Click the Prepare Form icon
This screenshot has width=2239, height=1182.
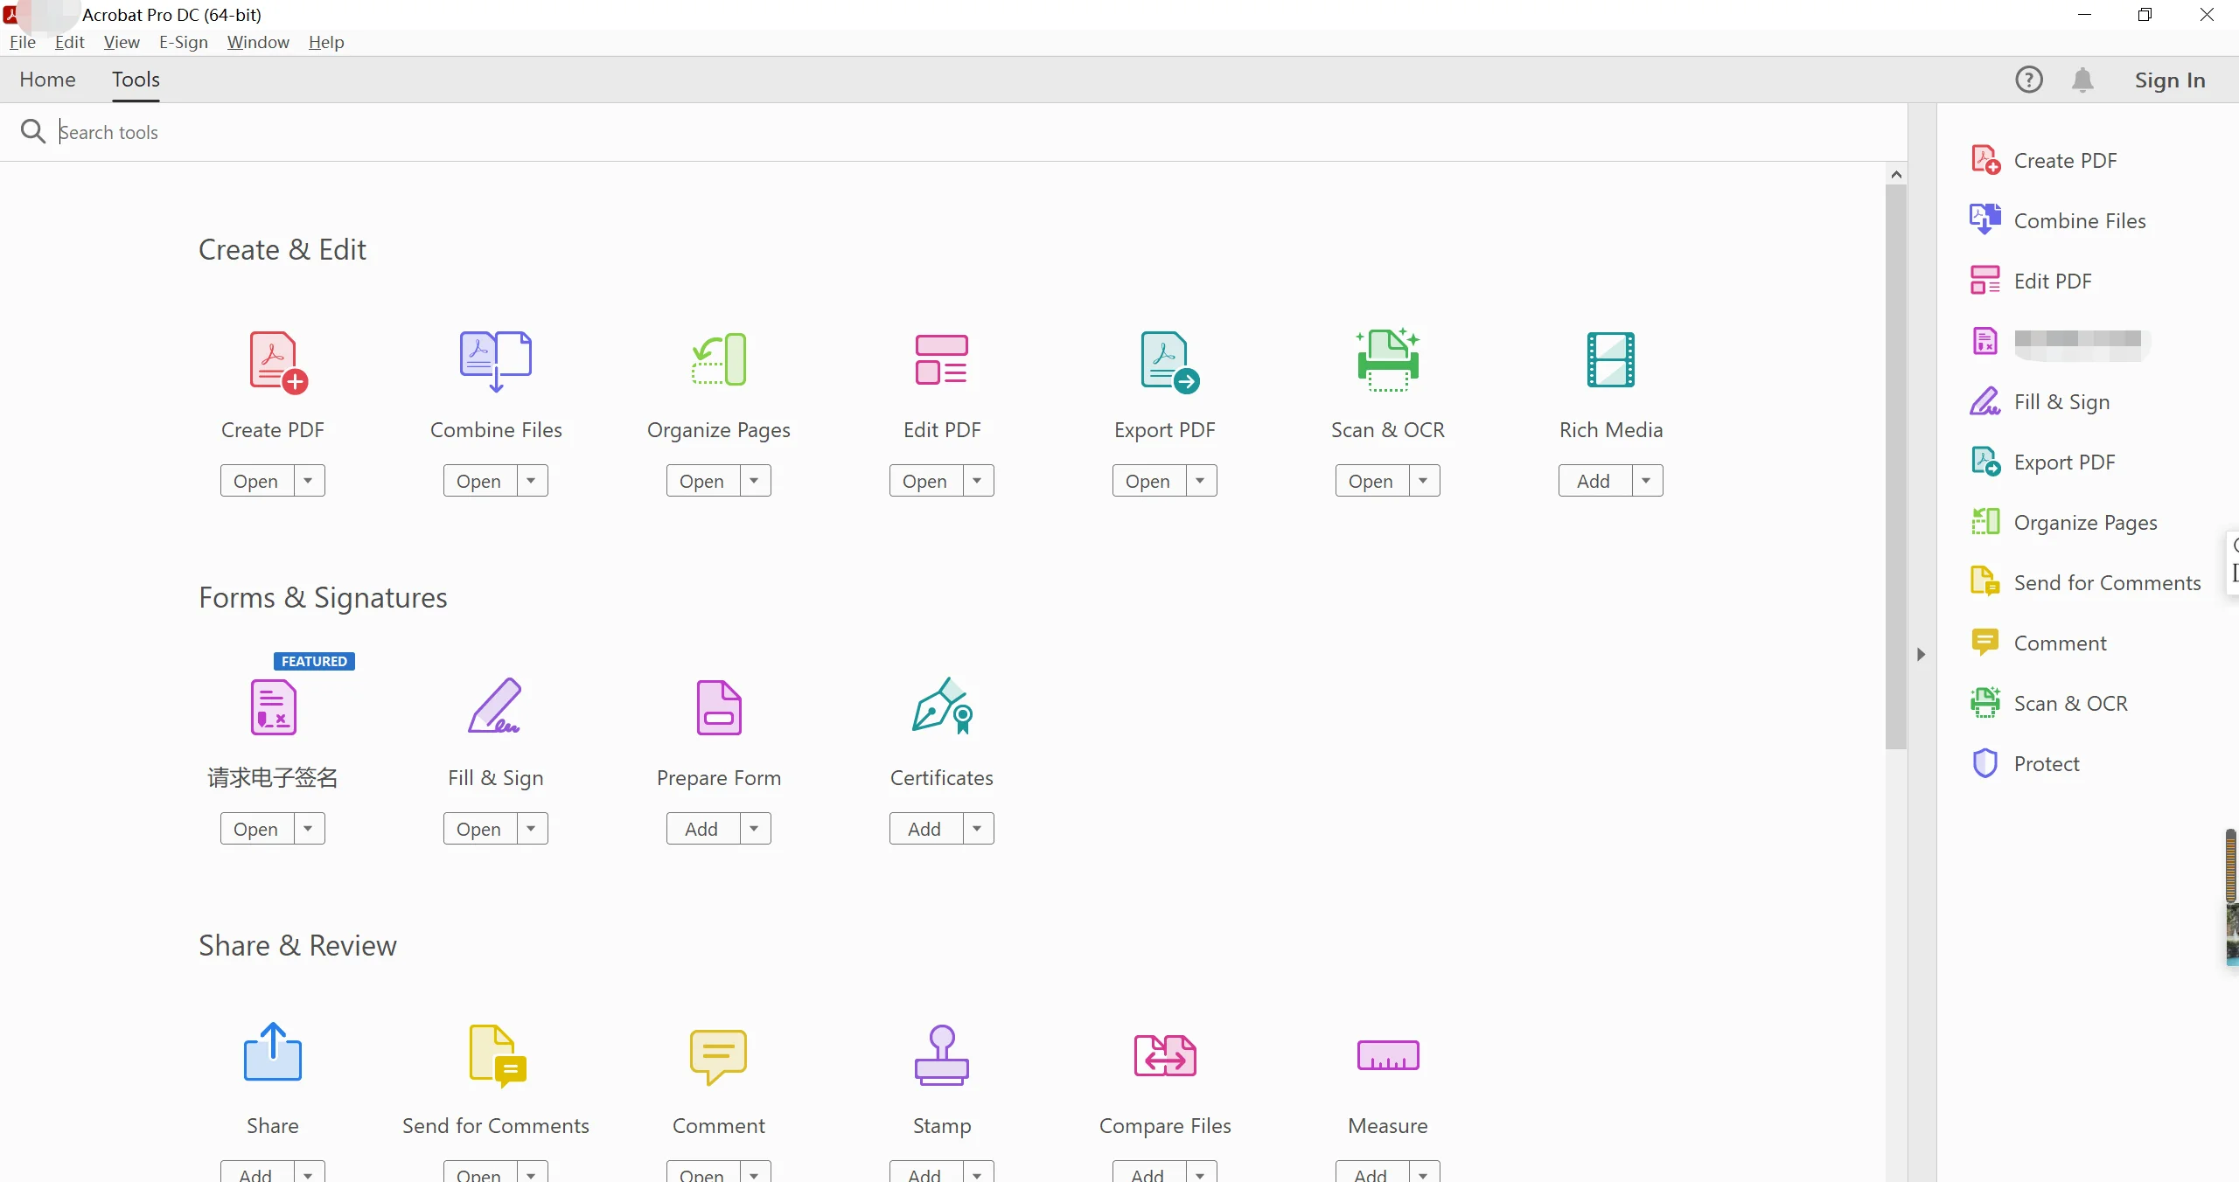pos(719,706)
